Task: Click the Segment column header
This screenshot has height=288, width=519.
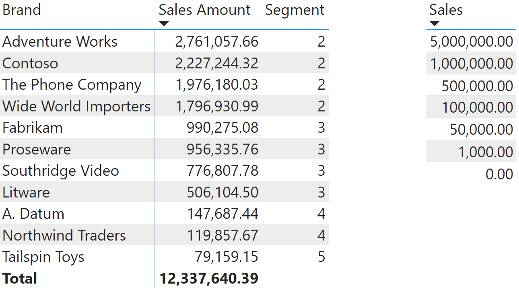Action: pos(295,10)
